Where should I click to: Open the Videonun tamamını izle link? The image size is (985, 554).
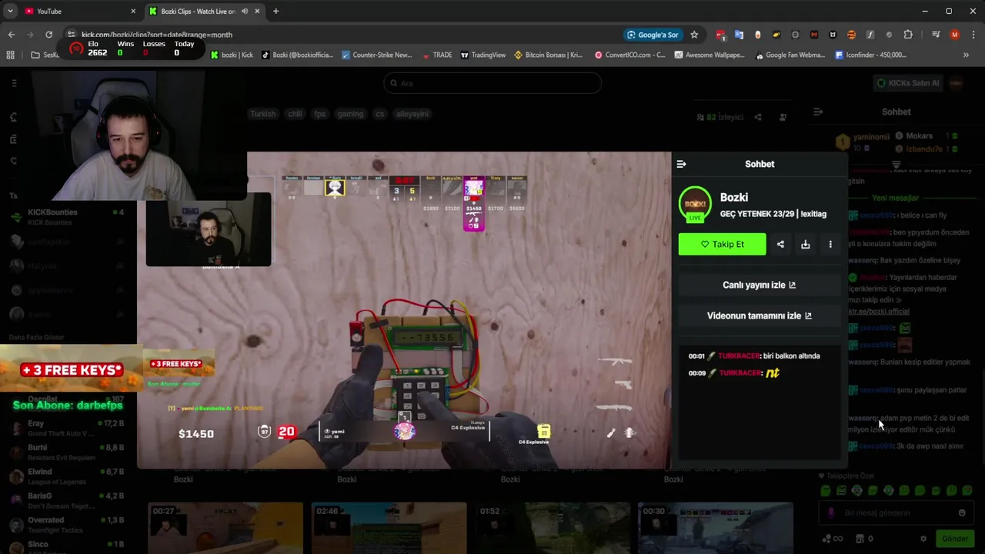(x=759, y=315)
